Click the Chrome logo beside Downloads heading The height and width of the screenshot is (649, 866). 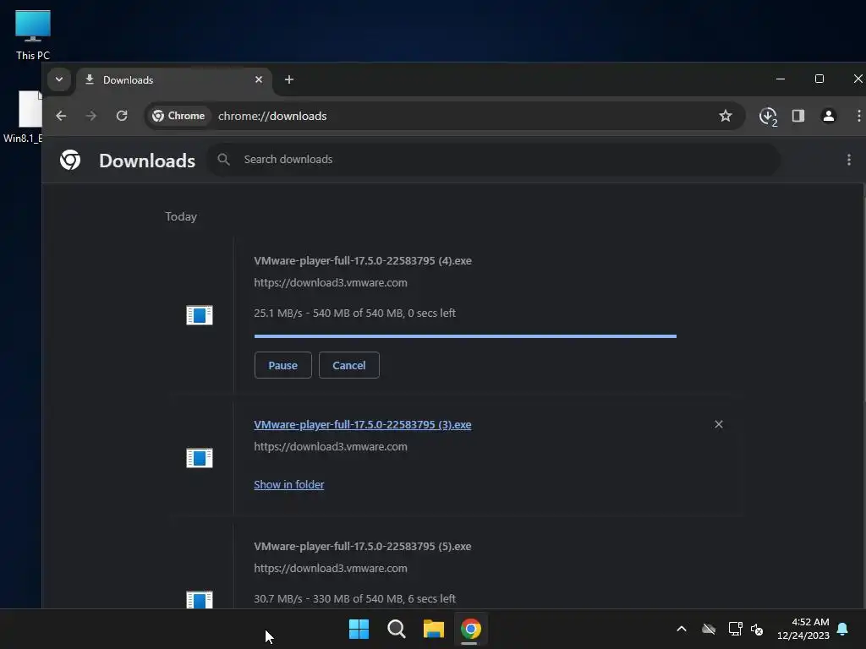point(70,160)
